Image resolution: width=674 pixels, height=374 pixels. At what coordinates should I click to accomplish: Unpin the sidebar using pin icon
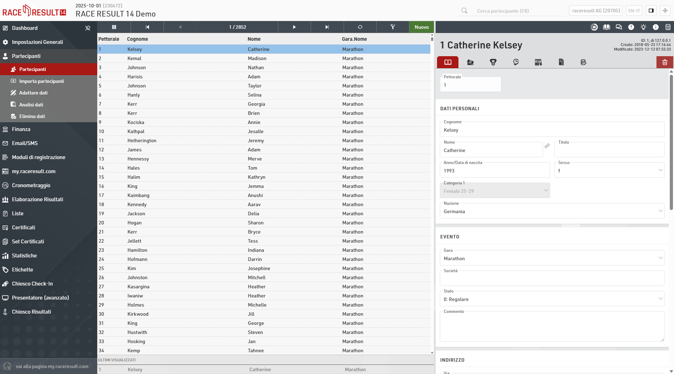click(88, 28)
